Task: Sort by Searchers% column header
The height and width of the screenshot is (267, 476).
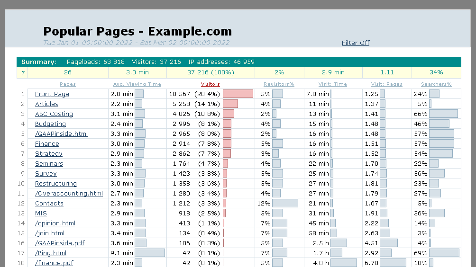Action: point(436,84)
